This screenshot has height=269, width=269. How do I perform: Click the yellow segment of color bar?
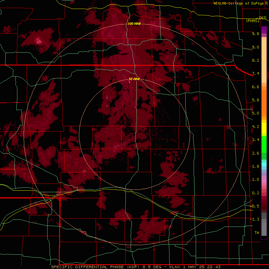(x=264, y=128)
